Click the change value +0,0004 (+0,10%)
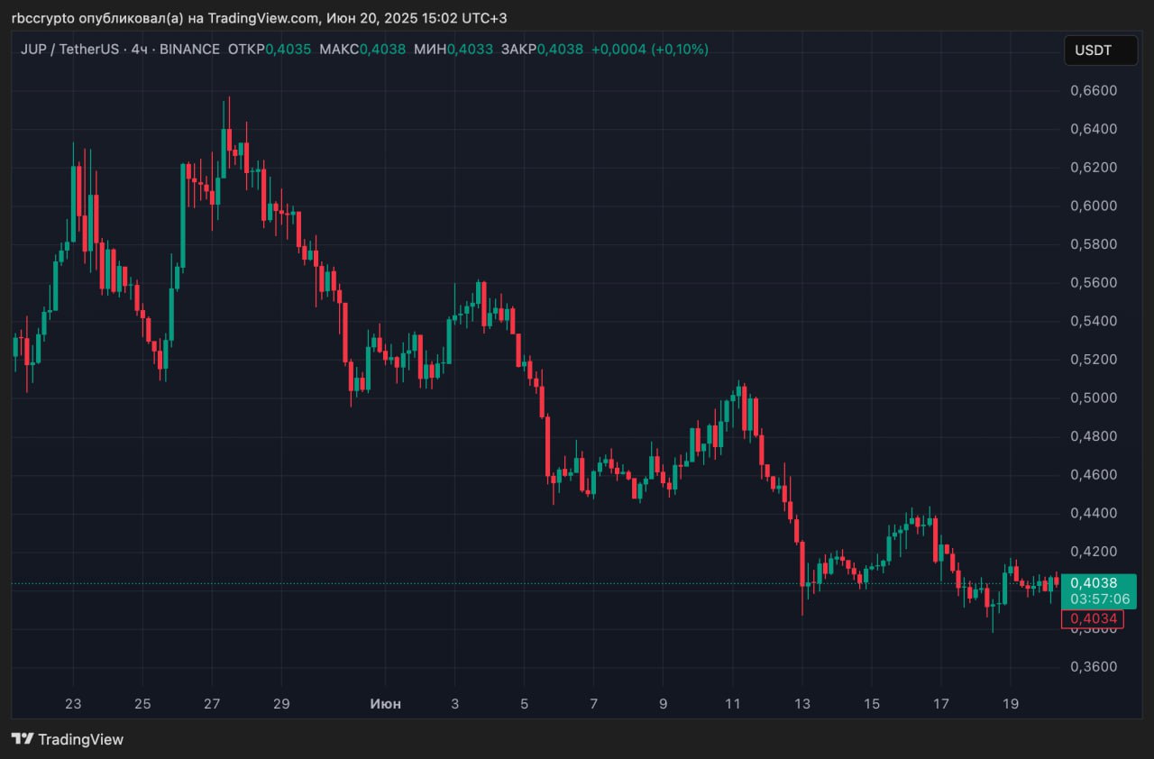The width and height of the screenshot is (1154, 759). [650, 49]
